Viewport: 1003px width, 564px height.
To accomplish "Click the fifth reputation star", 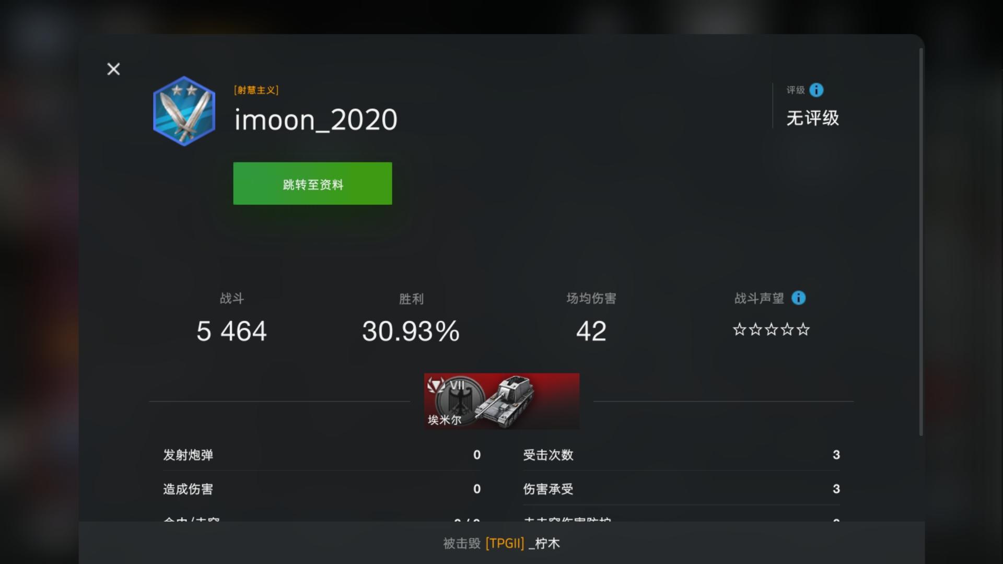I will point(803,330).
